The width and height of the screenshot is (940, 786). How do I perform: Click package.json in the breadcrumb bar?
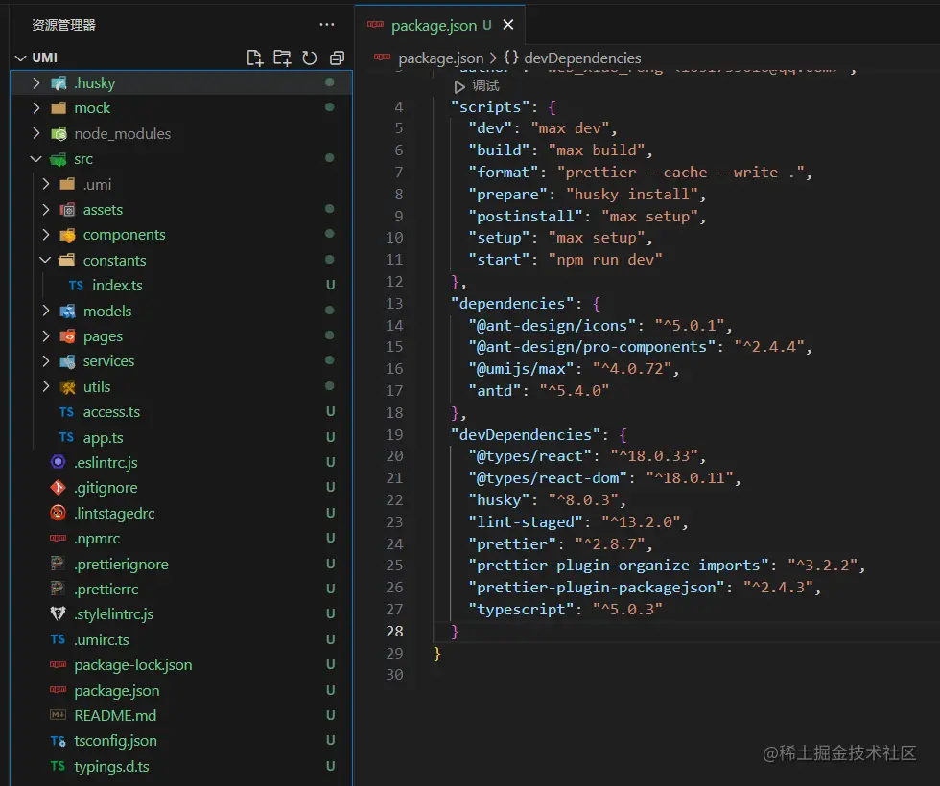point(440,58)
